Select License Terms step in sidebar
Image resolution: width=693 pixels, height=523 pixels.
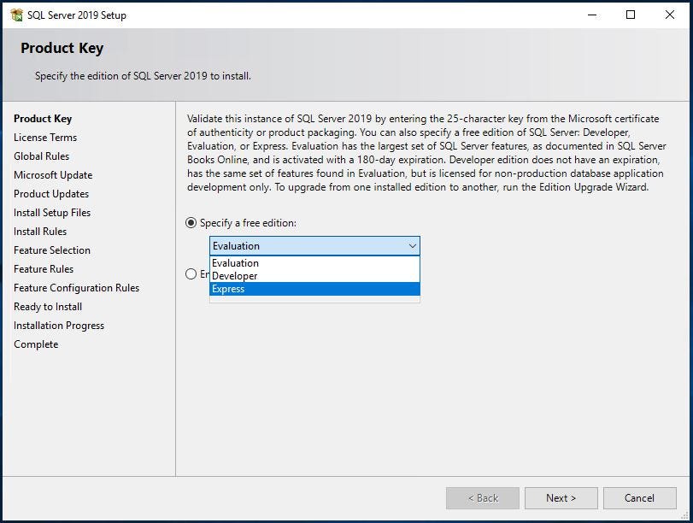(x=45, y=138)
